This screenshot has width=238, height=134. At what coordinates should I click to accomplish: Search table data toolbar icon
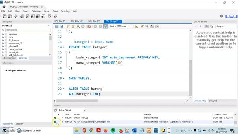(49, 16)
